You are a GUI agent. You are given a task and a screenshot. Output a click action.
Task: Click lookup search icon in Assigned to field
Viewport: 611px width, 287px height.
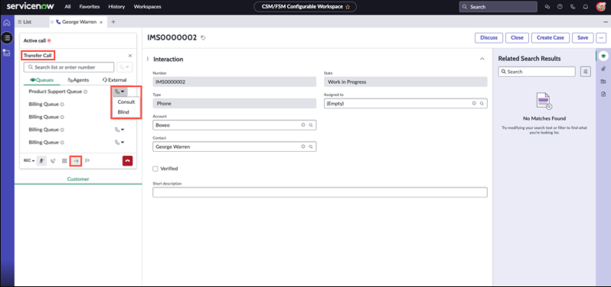click(x=482, y=104)
